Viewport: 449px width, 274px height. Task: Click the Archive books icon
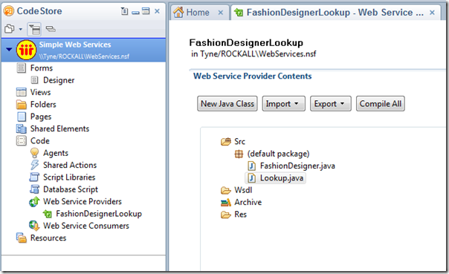[x=226, y=203]
